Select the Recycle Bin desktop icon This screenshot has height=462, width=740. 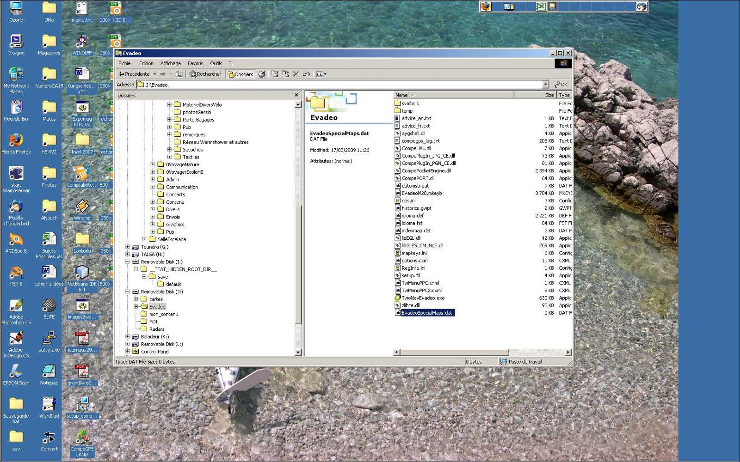coord(16,111)
